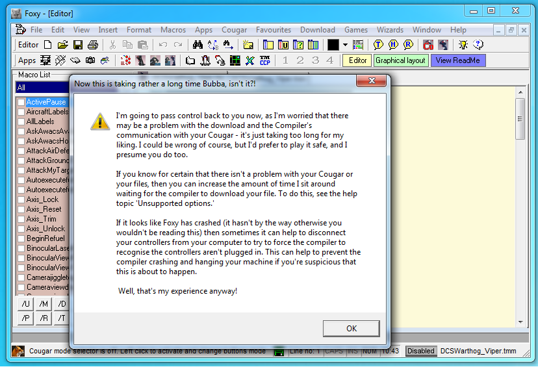Viewport: 538px width, 369px height.
Task: Toggle the Axis_Unlock checkbox
Action: (21, 229)
